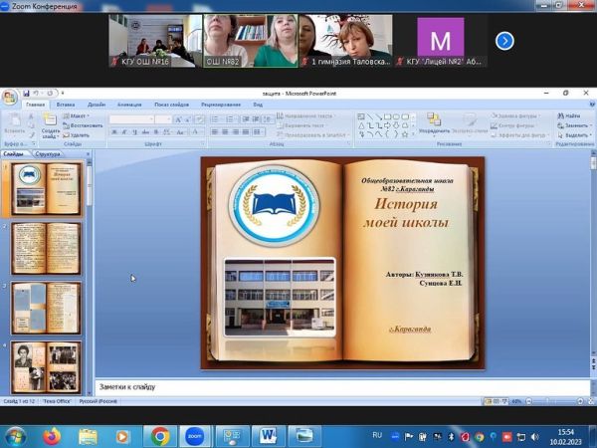This screenshot has height=448, width=597.
Task: Switch to the Вставка ribbon tab
Action: pos(66,104)
